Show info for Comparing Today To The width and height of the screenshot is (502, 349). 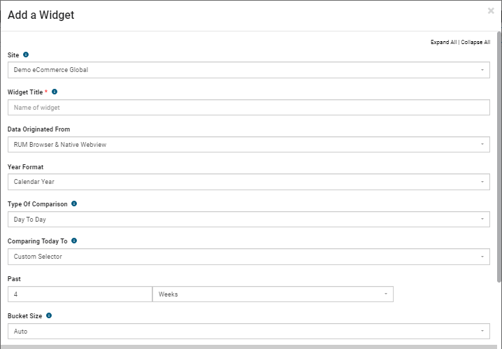coord(74,241)
